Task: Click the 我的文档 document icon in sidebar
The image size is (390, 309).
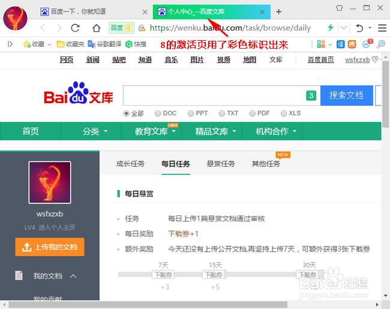Action: (x=19, y=275)
